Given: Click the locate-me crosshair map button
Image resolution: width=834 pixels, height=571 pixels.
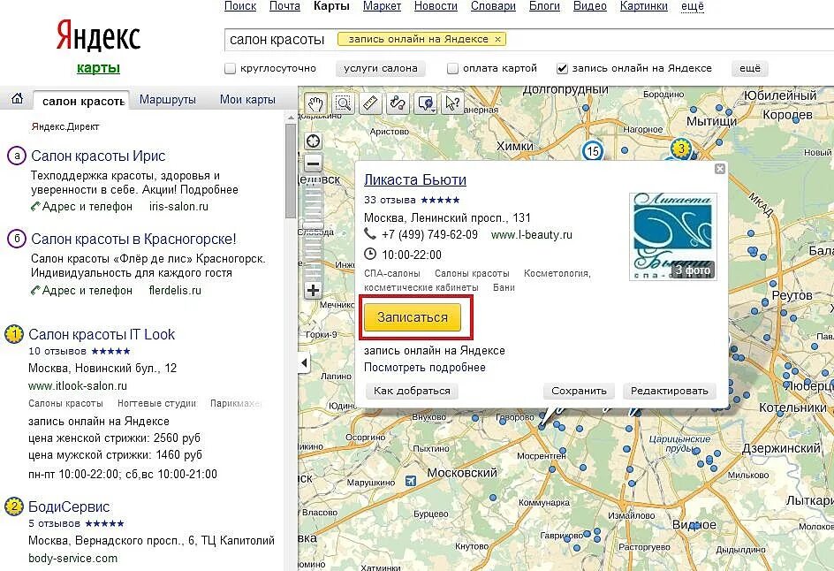Looking at the screenshot, I should 314,141.
